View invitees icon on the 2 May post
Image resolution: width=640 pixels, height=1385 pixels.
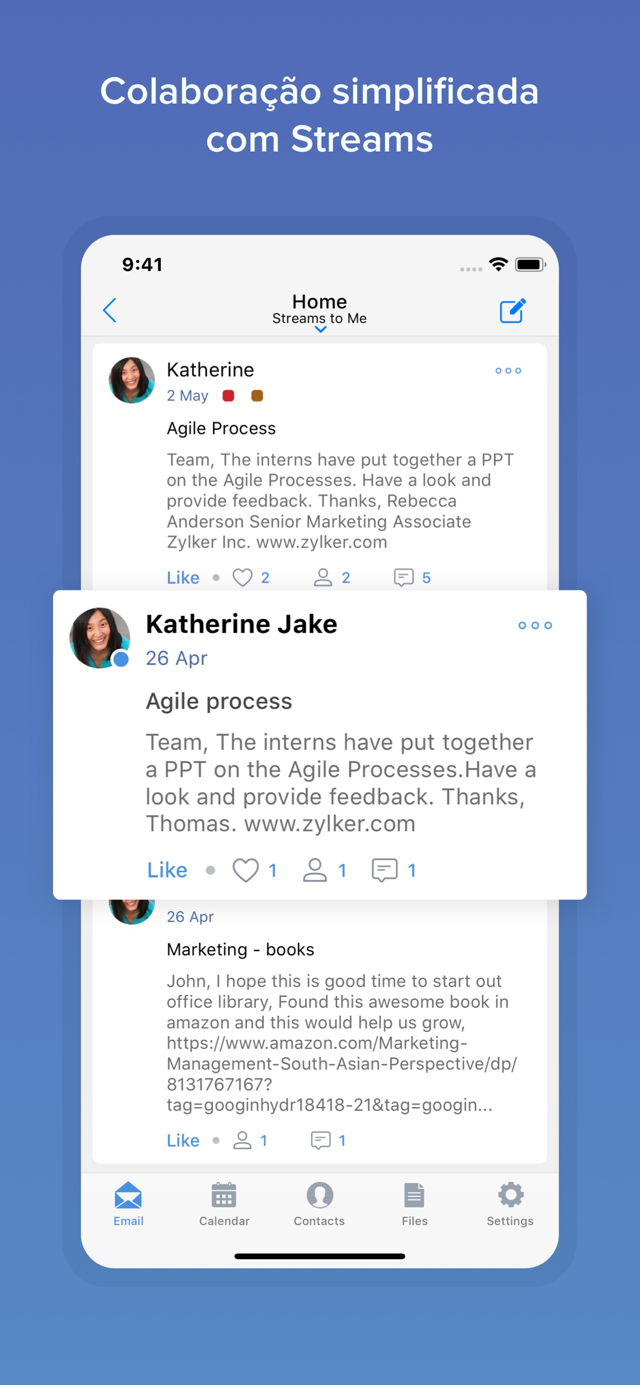coord(323,578)
